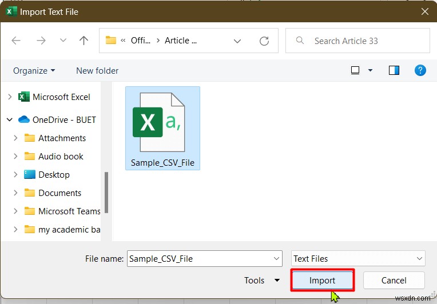
Task: Go up one folder level
Action: [x=84, y=41]
